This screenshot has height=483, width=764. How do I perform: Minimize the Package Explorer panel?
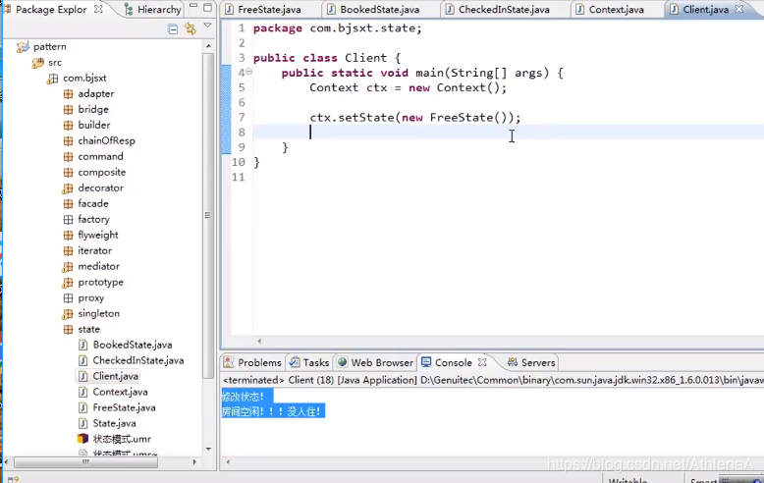(193, 6)
